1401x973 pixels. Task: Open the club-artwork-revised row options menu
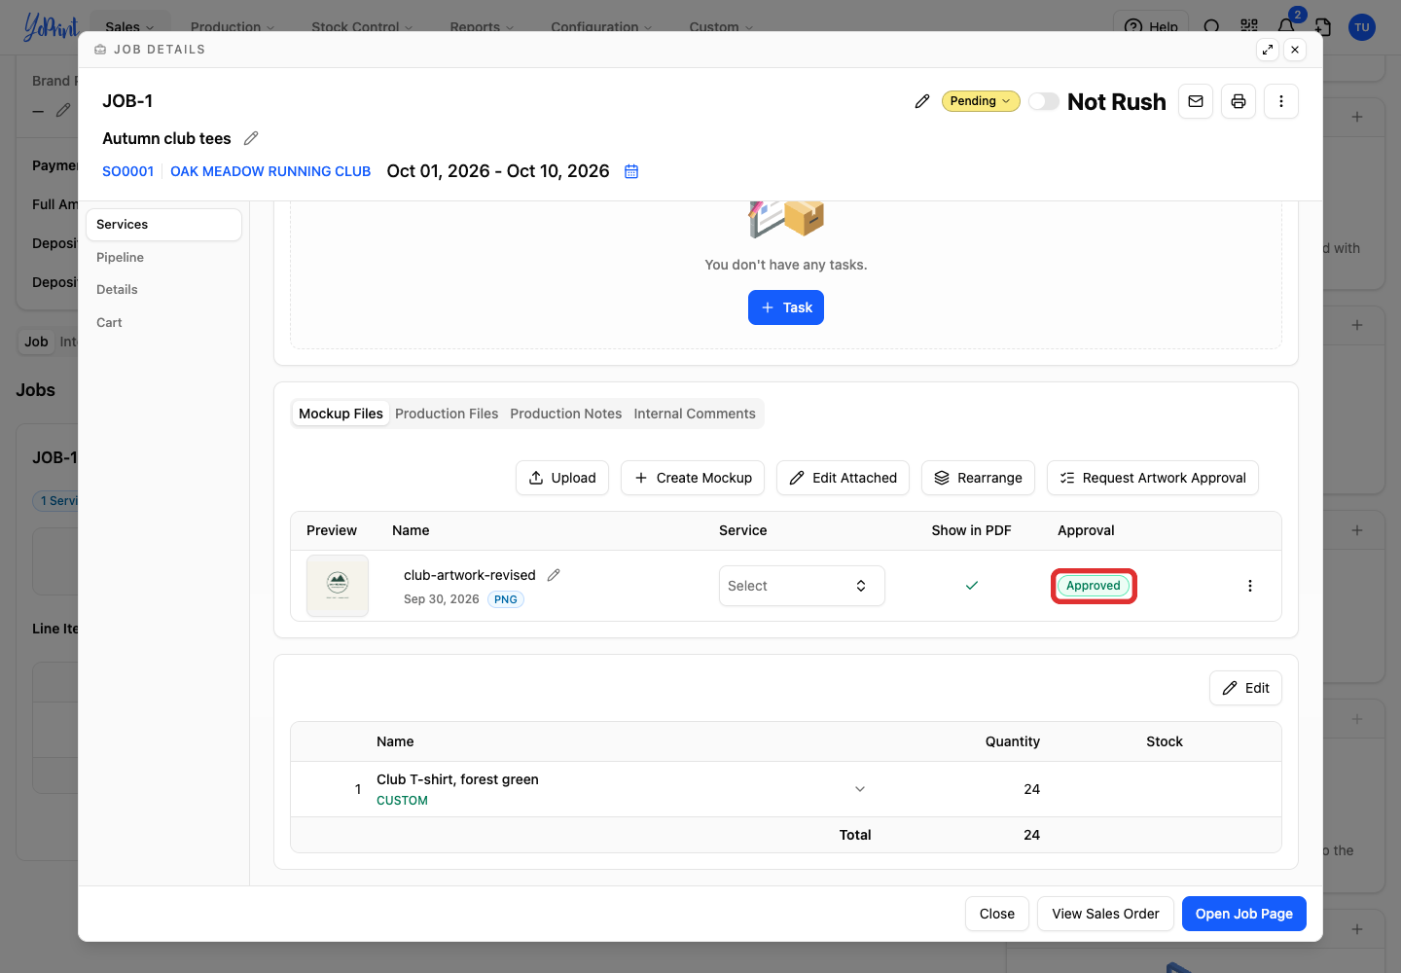(x=1250, y=586)
